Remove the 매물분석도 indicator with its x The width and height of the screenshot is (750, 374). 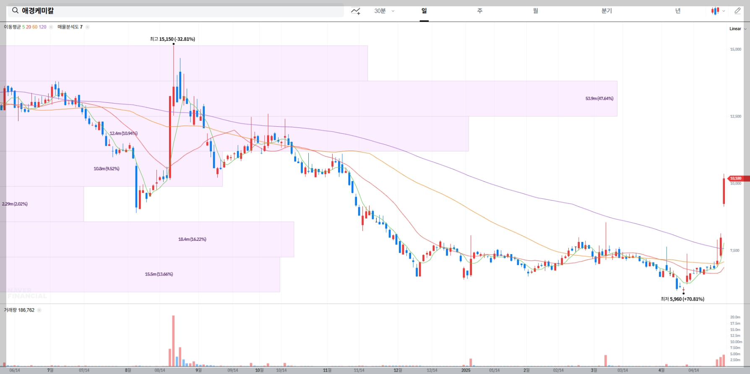click(x=87, y=27)
